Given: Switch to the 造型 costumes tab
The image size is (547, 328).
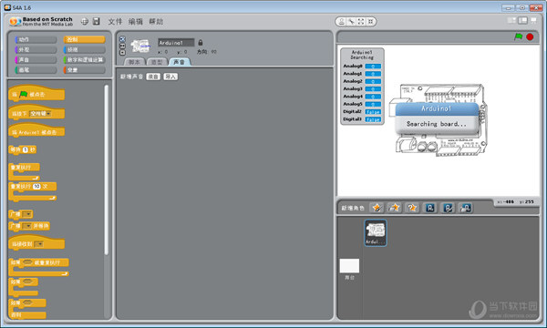Looking at the screenshot, I should 157,62.
